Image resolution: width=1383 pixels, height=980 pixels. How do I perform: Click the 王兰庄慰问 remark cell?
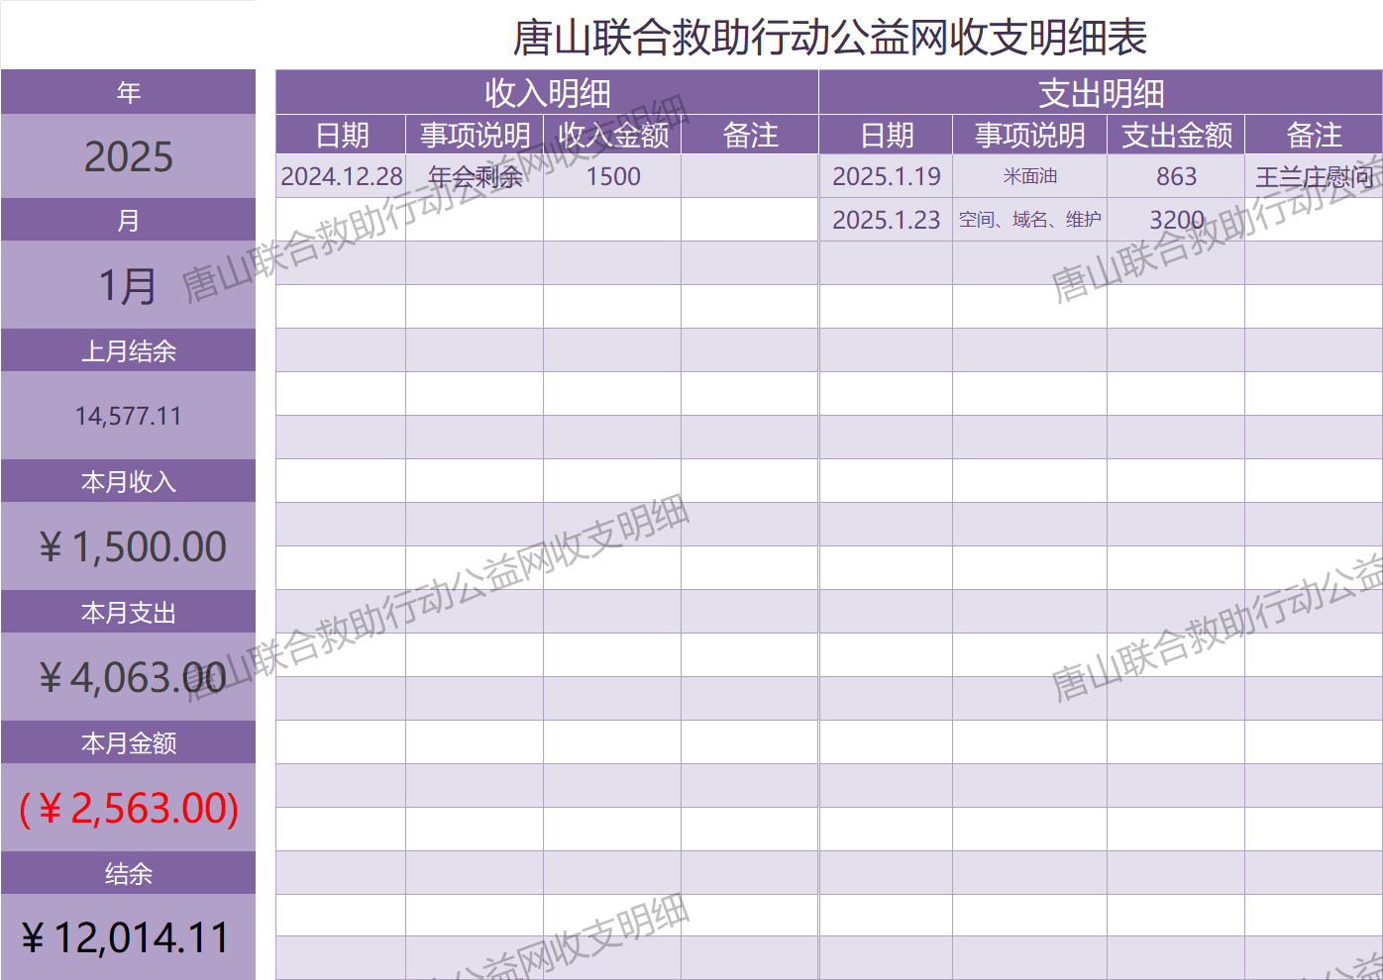(x=1314, y=176)
